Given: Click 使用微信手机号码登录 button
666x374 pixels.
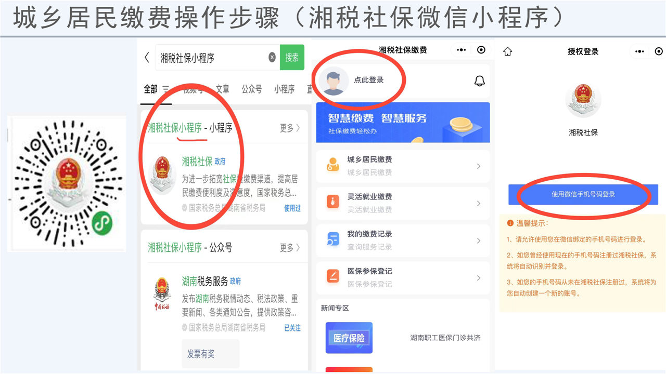Looking at the screenshot, I should (583, 194).
